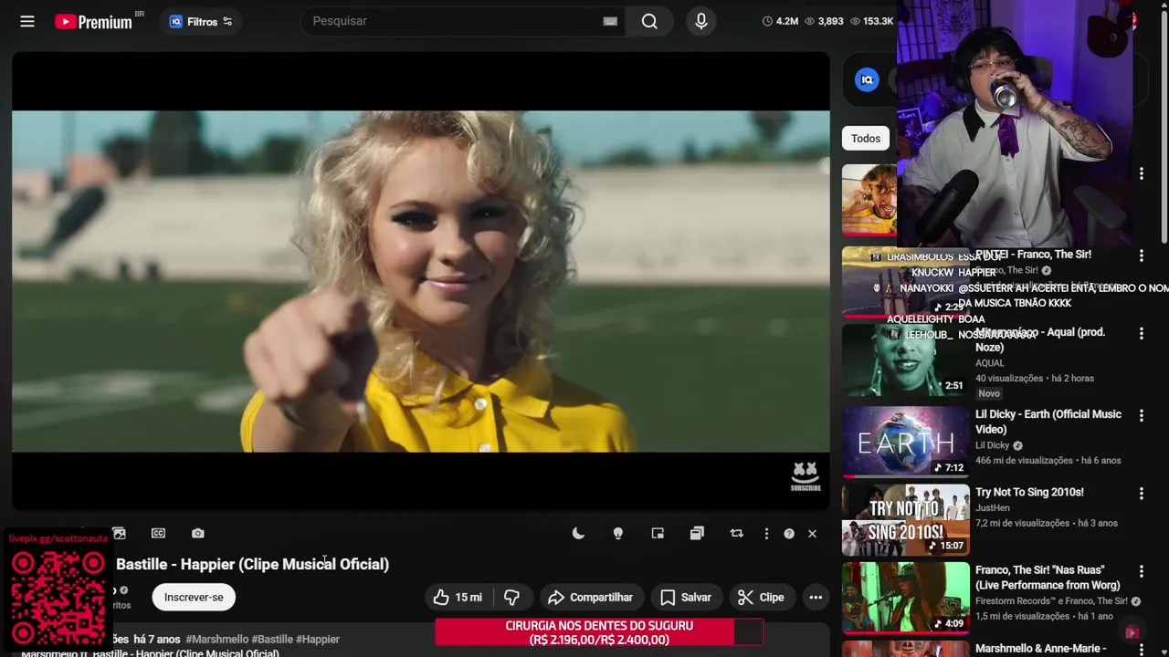This screenshot has width=1169, height=657.
Task: Open Firestorm Records channel name
Action: click(x=1050, y=601)
